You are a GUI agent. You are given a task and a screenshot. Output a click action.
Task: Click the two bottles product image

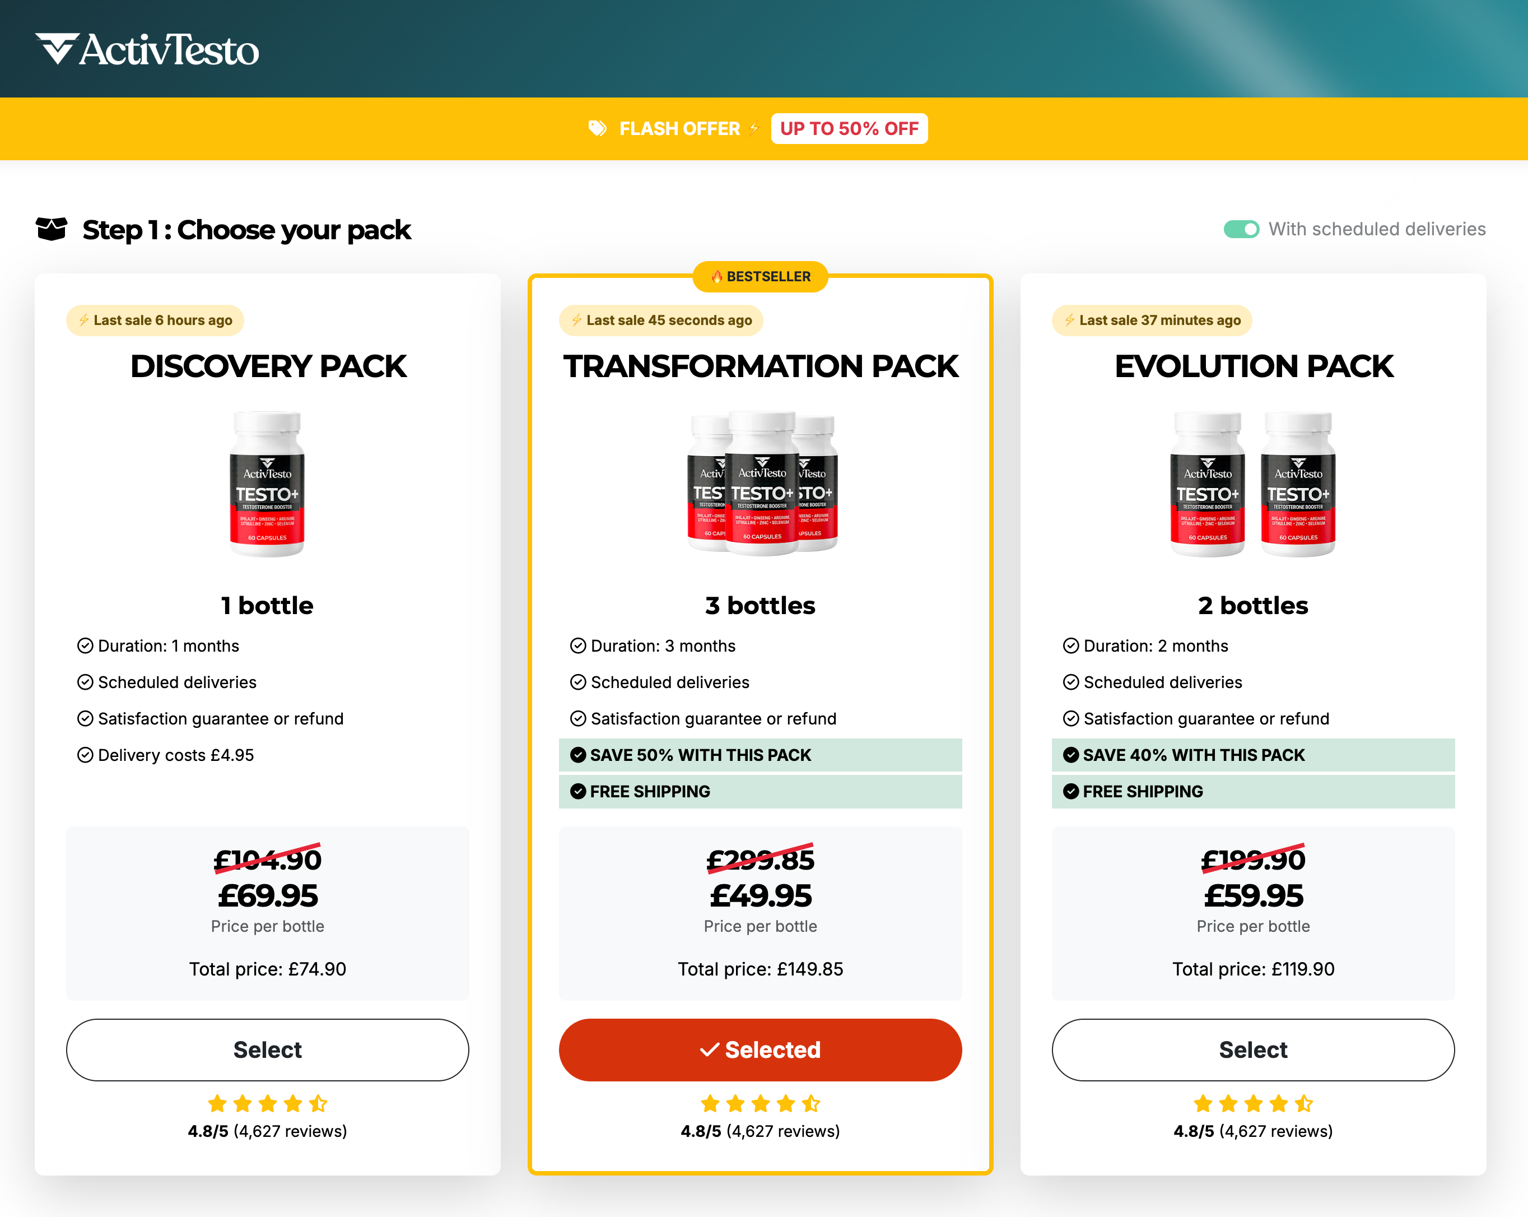1253,484
